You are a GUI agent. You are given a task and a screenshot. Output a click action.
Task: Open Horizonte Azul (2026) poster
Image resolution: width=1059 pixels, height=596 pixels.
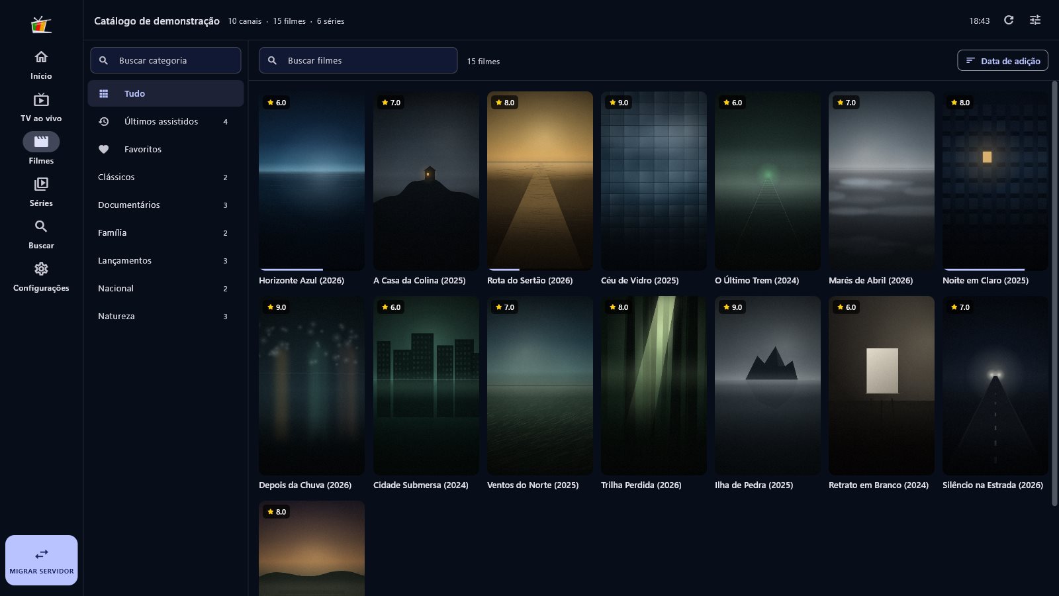(312, 181)
